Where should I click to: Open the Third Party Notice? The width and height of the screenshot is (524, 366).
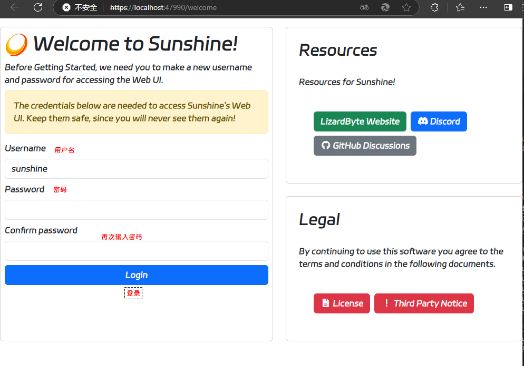424,303
